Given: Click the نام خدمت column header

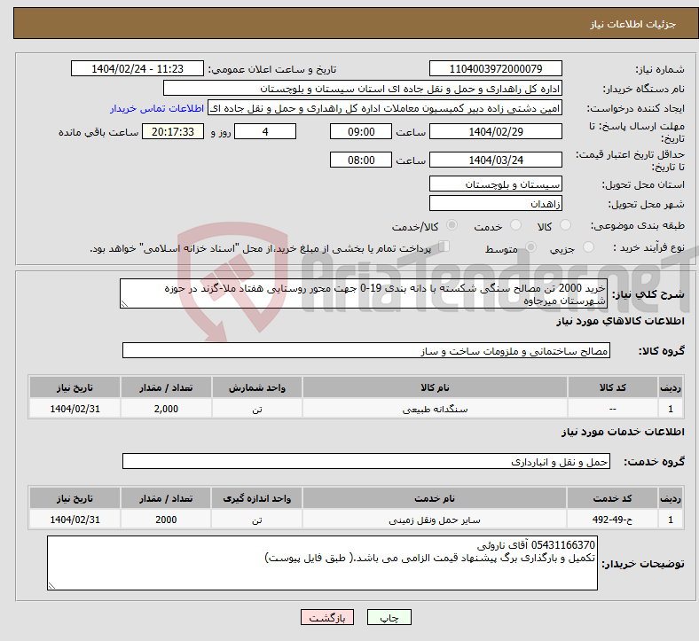Looking at the screenshot, I should click(x=435, y=498).
